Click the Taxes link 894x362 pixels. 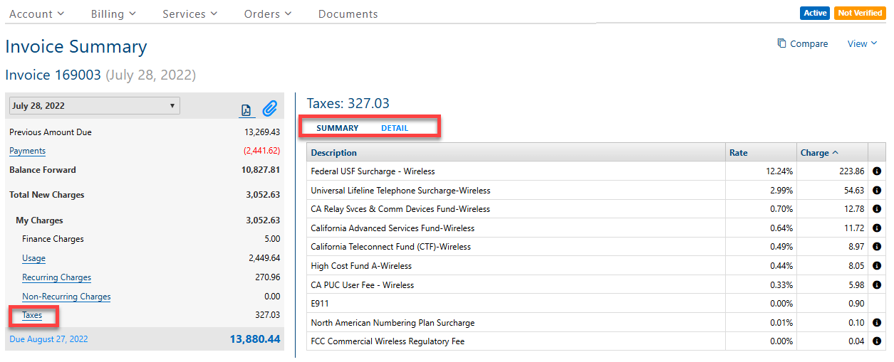pyautogui.click(x=32, y=315)
